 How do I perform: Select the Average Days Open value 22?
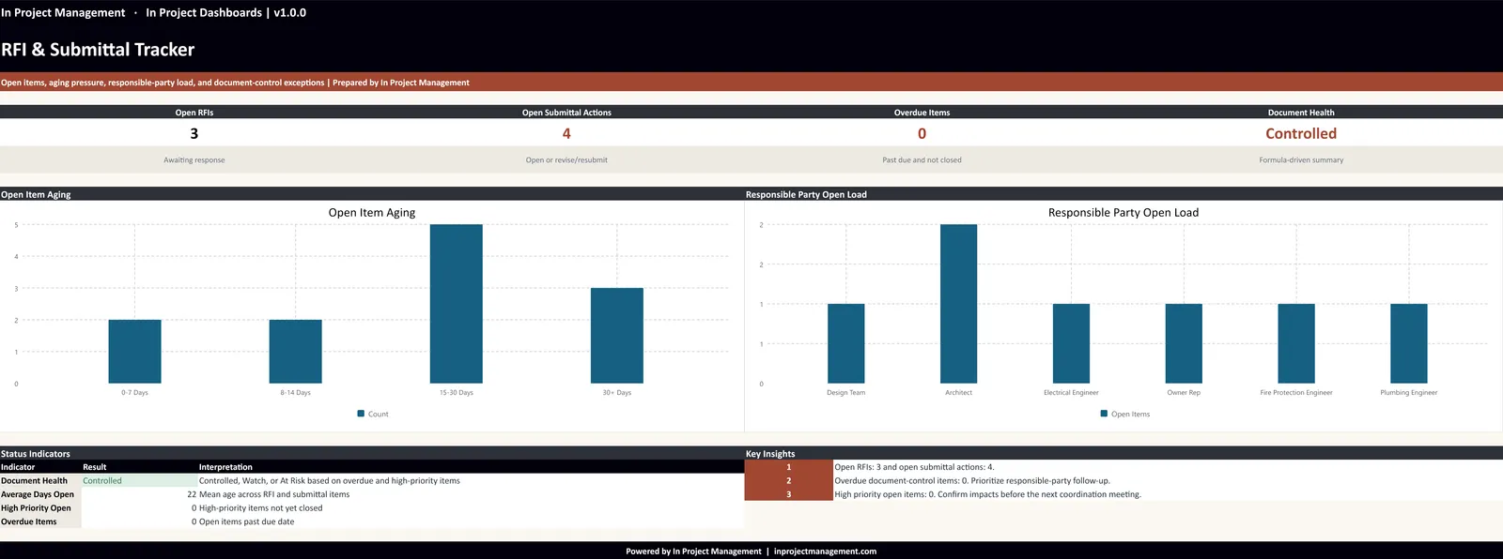tap(192, 494)
